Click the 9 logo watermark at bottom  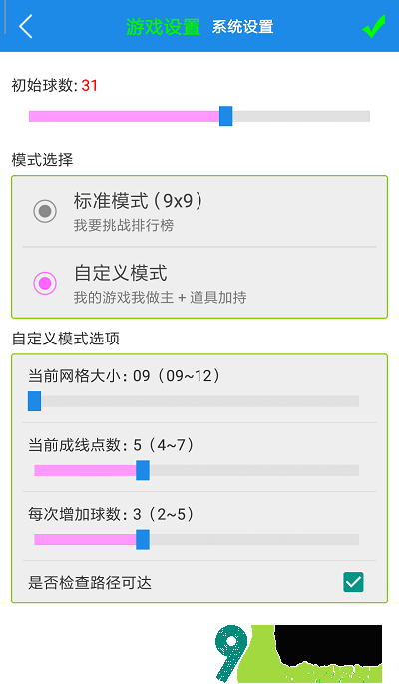click(x=230, y=652)
